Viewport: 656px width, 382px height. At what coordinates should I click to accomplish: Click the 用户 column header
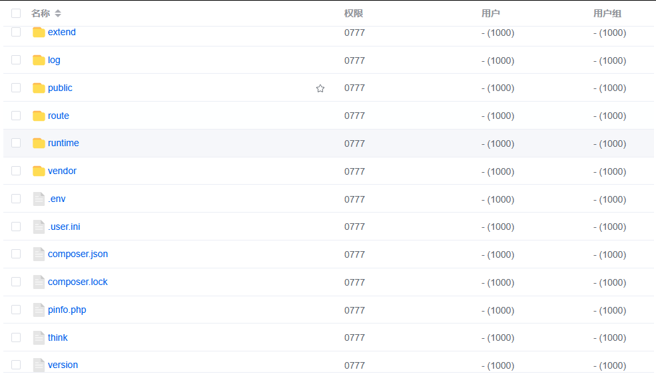(x=491, y=13)
